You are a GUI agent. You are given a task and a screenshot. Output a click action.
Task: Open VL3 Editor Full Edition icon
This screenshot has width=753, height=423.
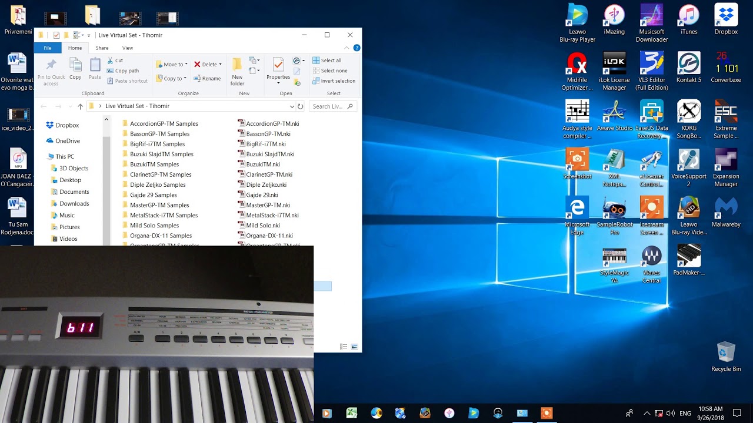651,72
